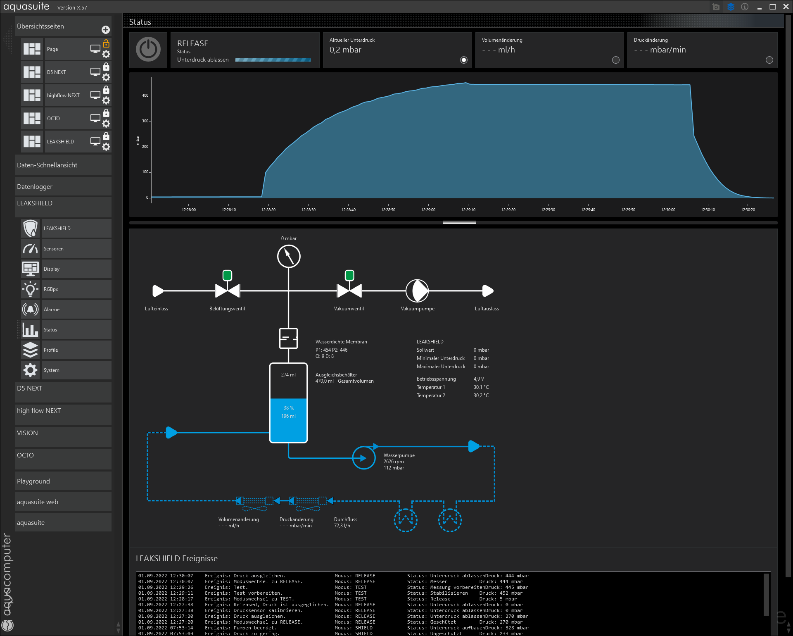
Task: Click the screenshot camera icon in title bar
Action: tap(716, 7)
